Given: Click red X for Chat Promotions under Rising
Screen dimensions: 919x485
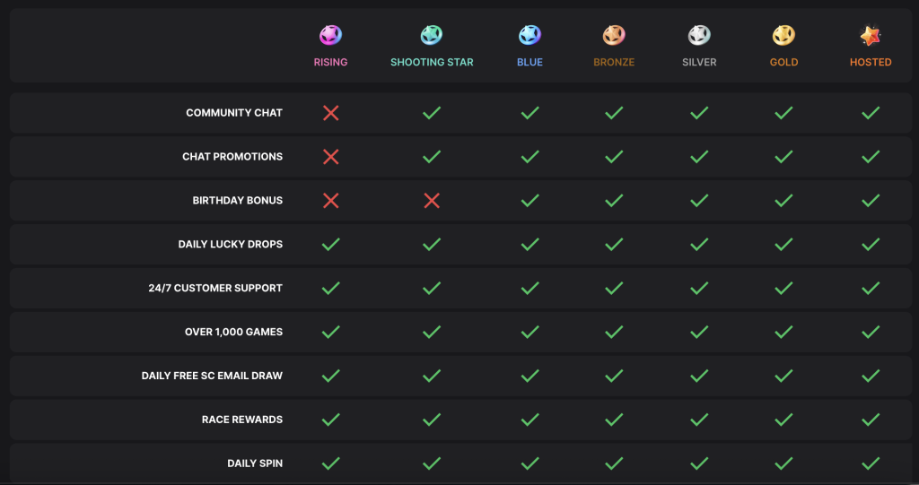Looking at the screenshot, I should (330, 156).
